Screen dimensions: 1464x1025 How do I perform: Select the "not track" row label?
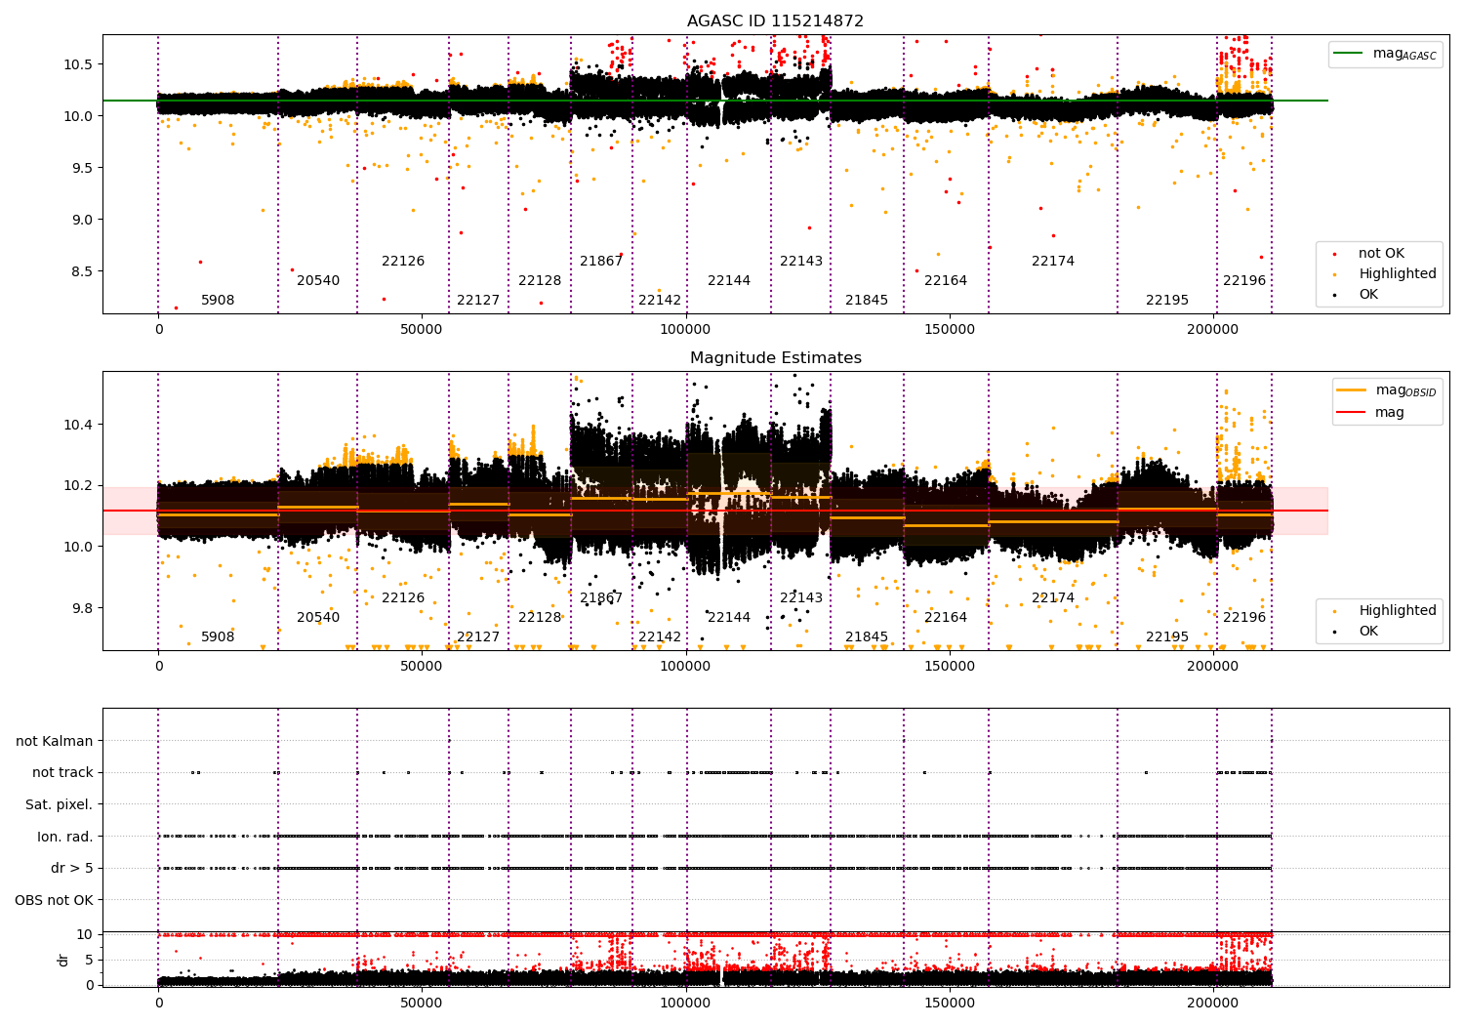[62, 773]
